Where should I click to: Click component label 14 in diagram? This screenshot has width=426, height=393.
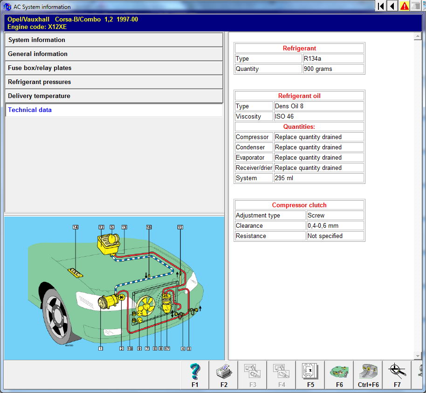pyautogui.click(x=76, y=227)
